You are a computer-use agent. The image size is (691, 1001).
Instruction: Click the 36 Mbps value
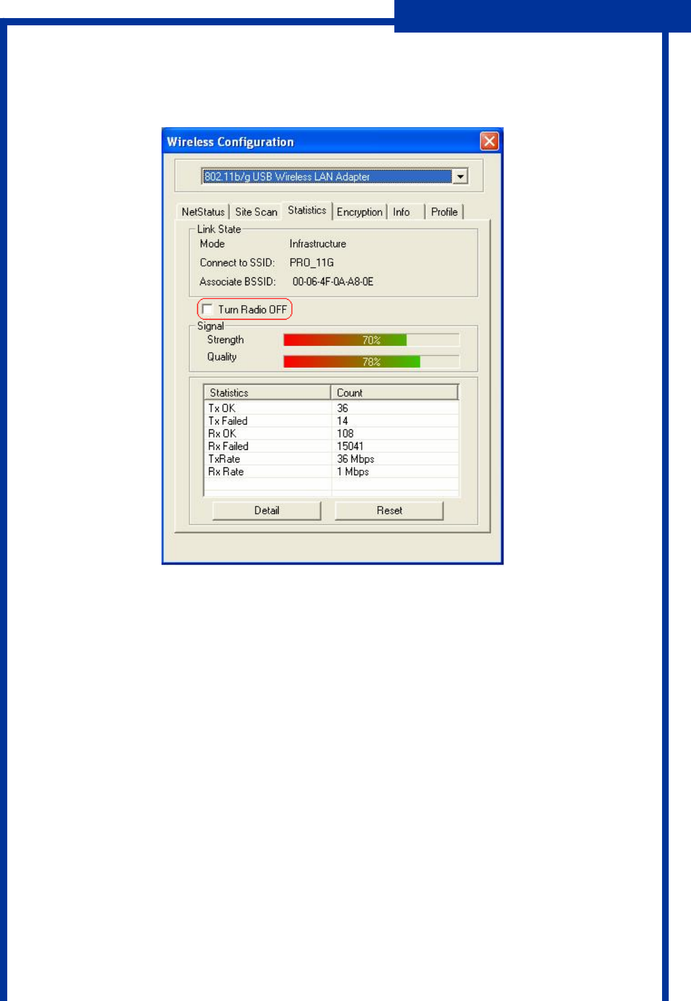tap(355, 459)
